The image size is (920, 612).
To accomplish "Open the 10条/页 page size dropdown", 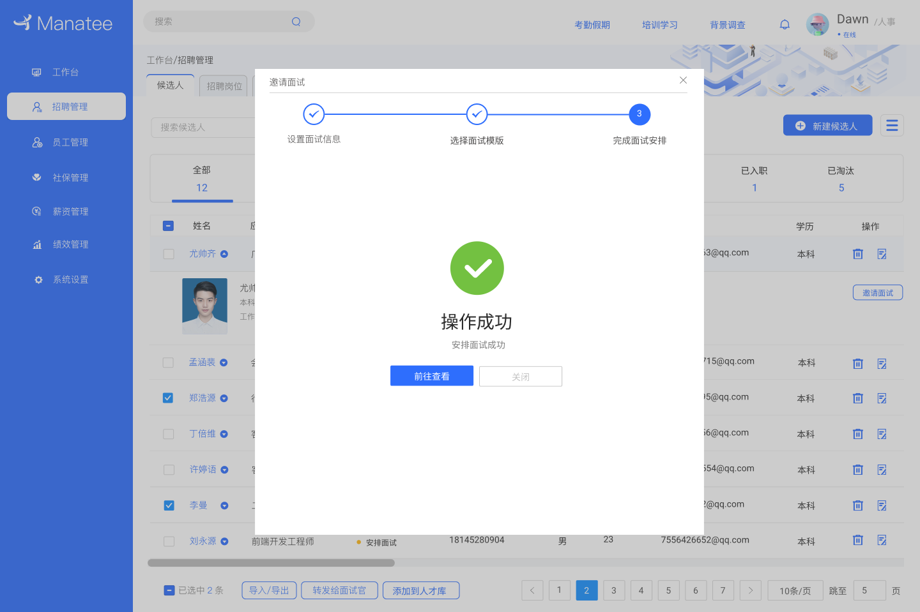I will pyautogui.click(x=795, y=590).
